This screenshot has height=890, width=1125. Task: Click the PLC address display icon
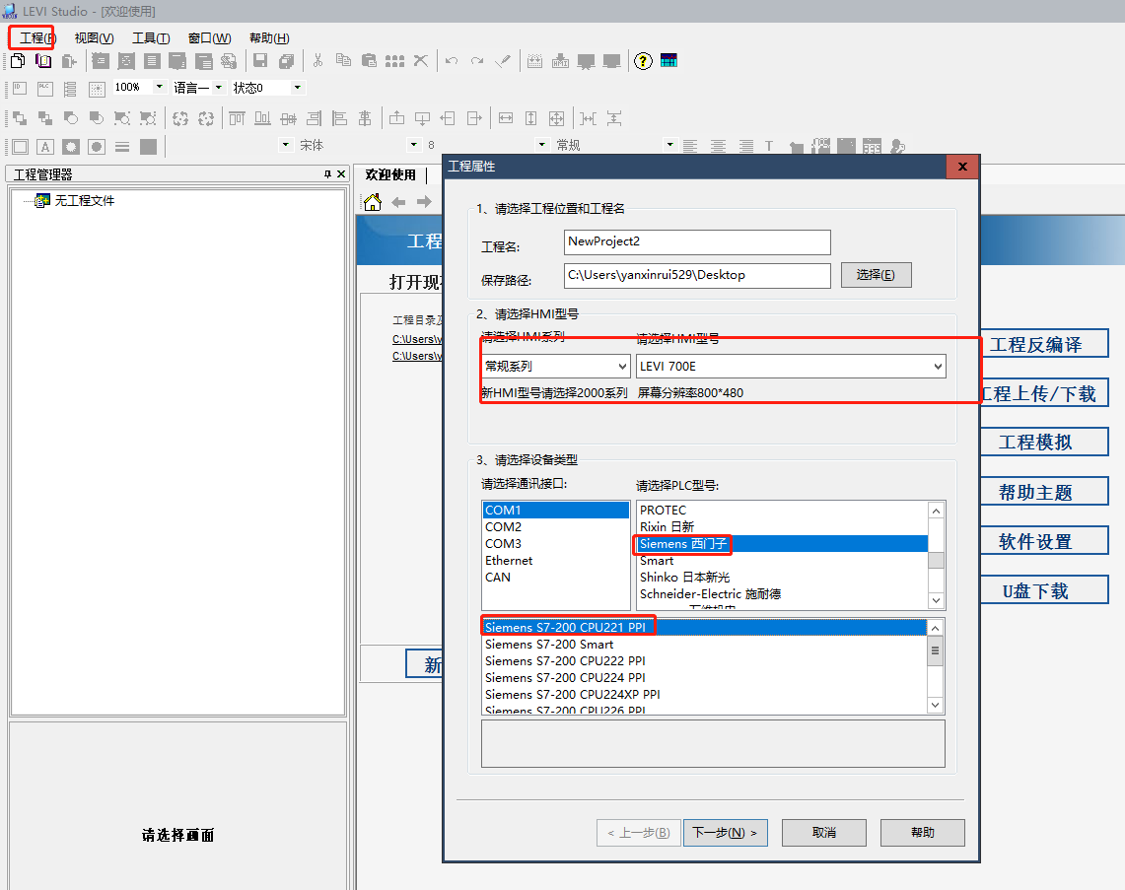45,88
